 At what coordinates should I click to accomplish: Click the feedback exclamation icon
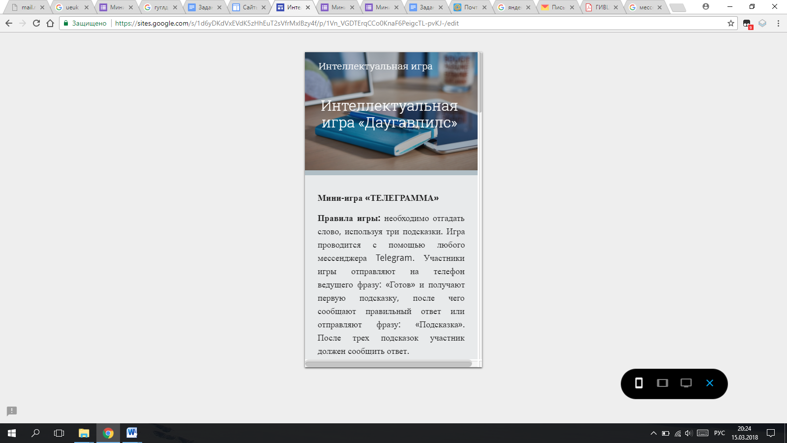[x=12, y=411]
